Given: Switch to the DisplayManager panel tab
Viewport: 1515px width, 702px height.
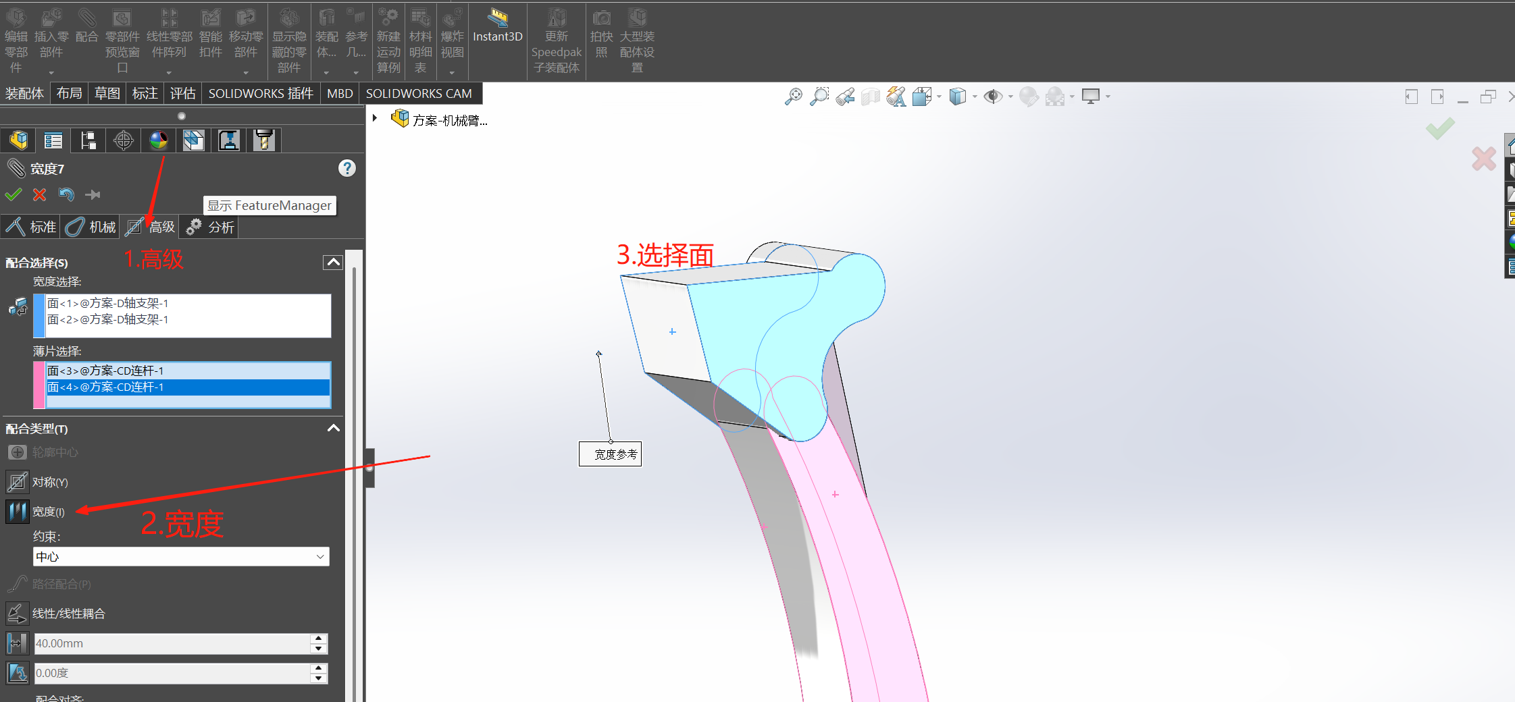Looking at the screenshot, I should coord(158,140).
